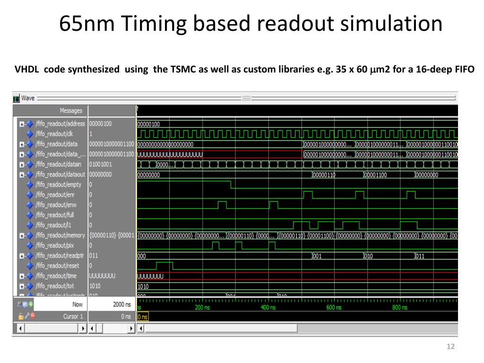Expand the fifo_readout/dataout bus
This screenshot has height=363, width=484.
coord(22,175)
